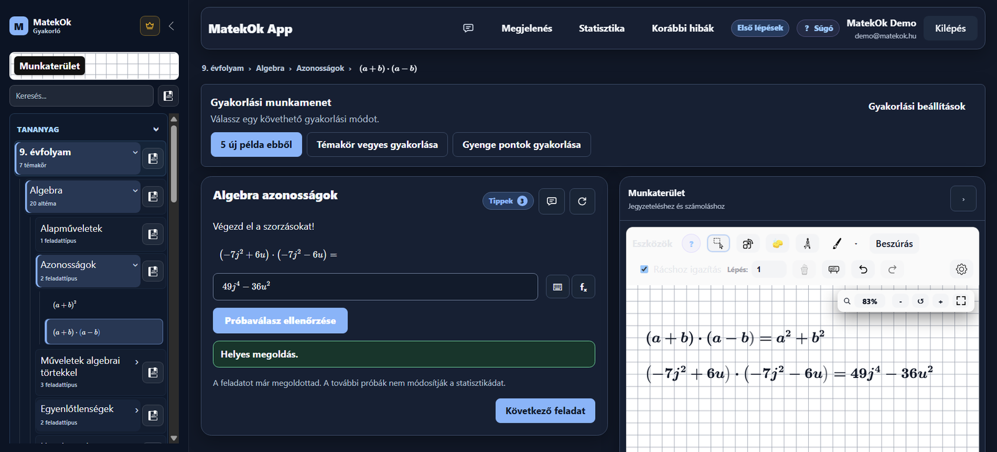Select the 5 új példa ebből mode

coord(256,144)
